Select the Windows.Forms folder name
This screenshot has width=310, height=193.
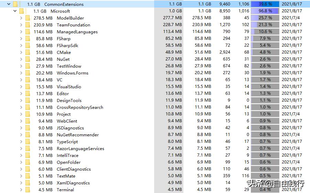pos(73,73)
